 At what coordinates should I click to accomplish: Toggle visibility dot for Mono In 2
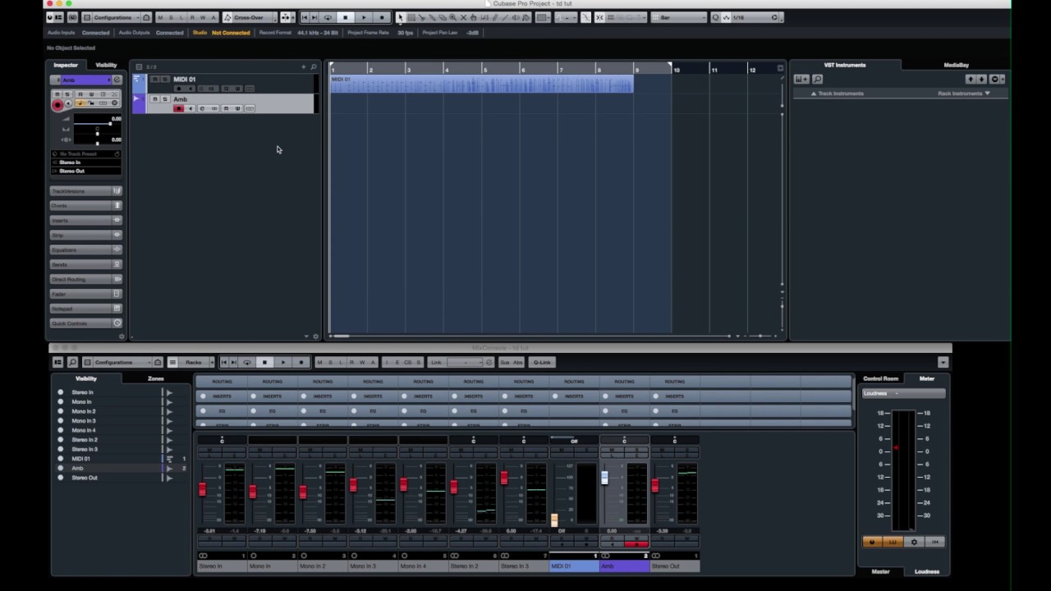60,411
